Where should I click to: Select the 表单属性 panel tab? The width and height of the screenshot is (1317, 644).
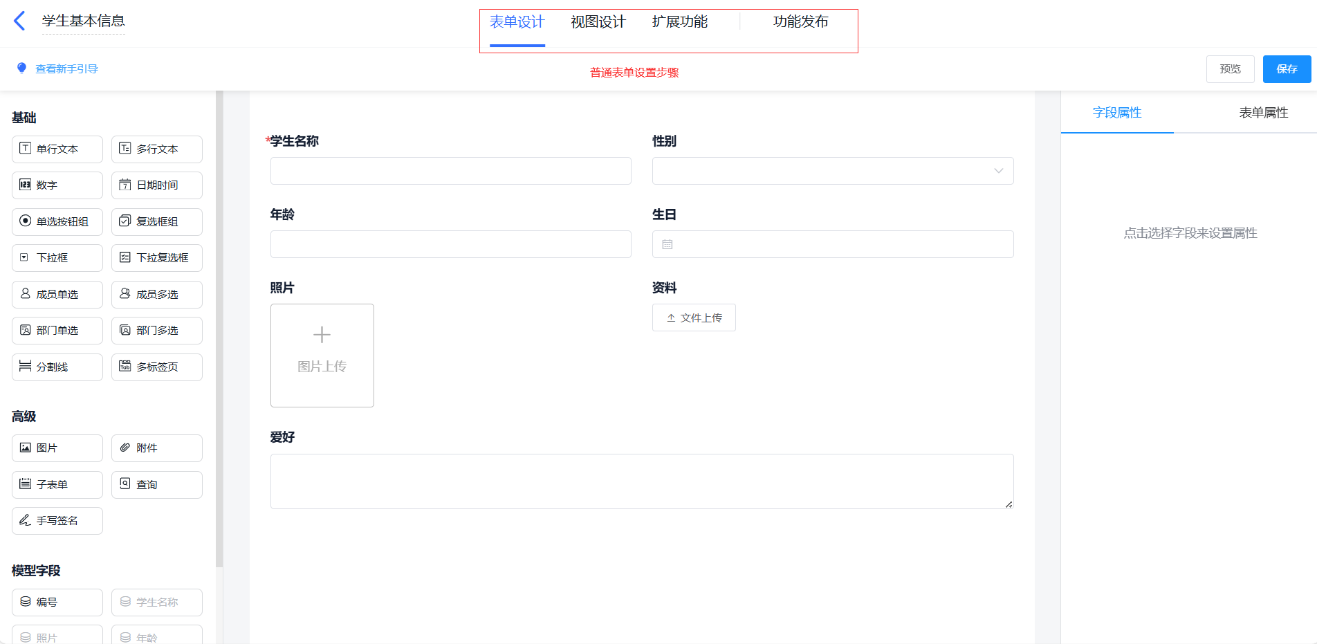pyautogui.click(x=1264, y=113)
